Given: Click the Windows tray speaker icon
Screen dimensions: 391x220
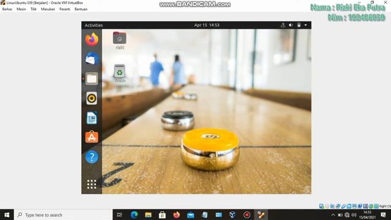Looking at the screenshot, I should coord(354,215).
